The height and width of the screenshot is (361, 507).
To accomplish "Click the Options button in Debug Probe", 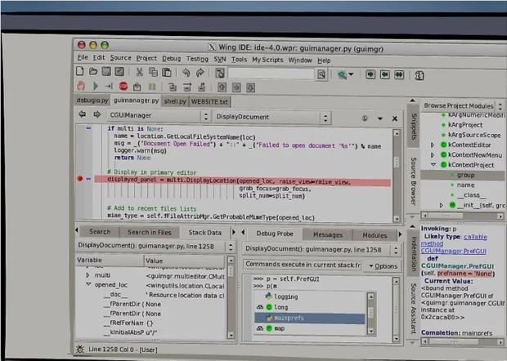I will point(384,266).
